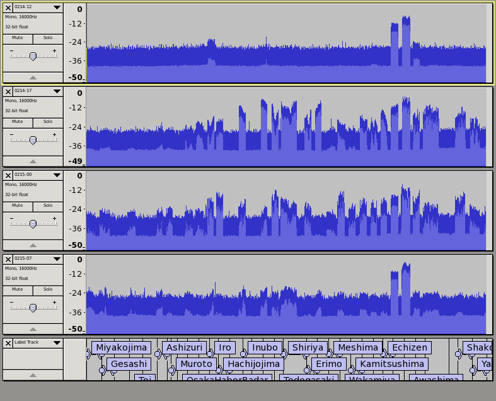
Task: Close track 0215-00
Action: (x=8, y=175)
